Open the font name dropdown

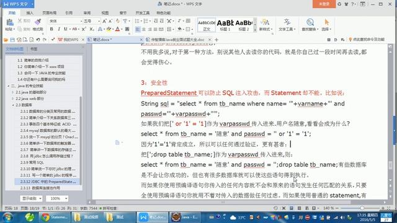(x=81, y=21)
